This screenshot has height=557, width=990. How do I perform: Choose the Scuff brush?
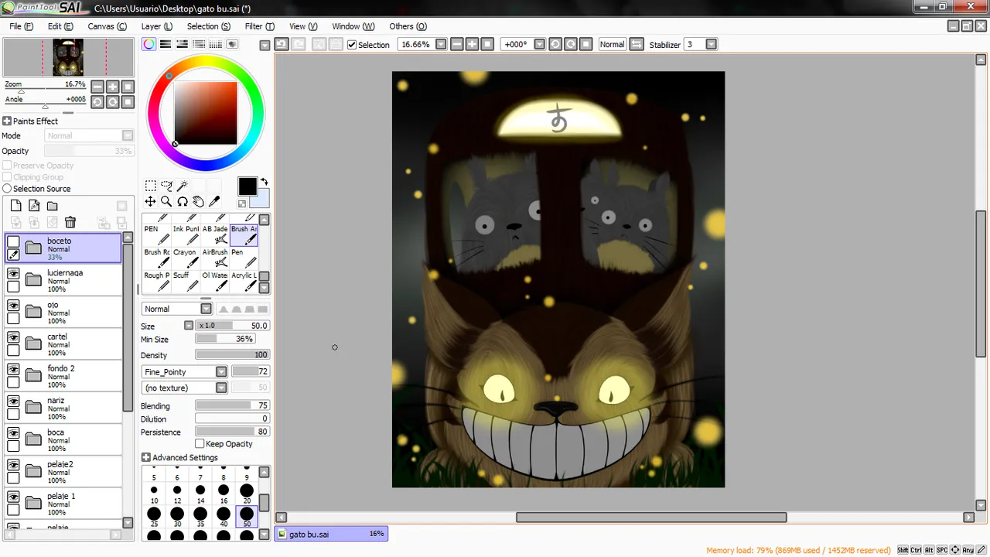(185, 281)
